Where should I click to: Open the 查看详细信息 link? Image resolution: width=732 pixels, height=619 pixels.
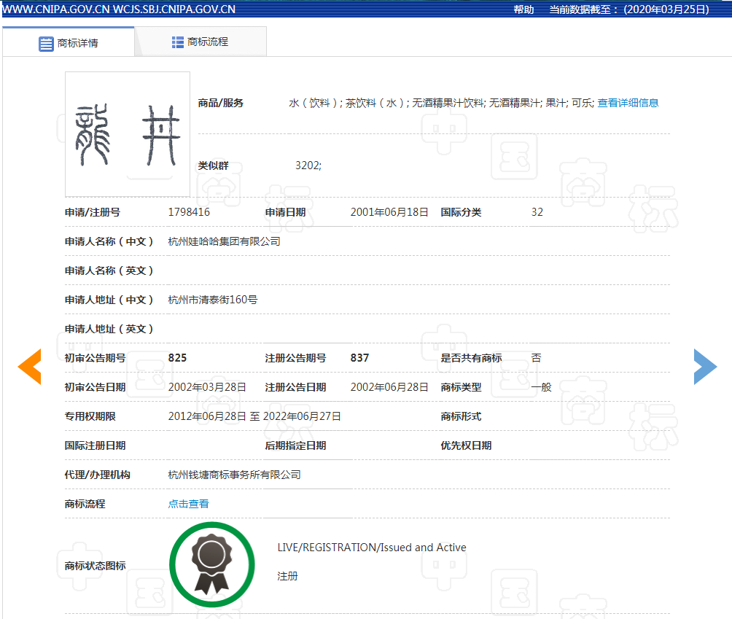[x=628, y=103]
